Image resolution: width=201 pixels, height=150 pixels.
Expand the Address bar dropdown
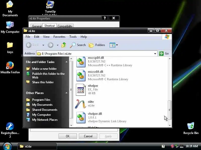155,53
